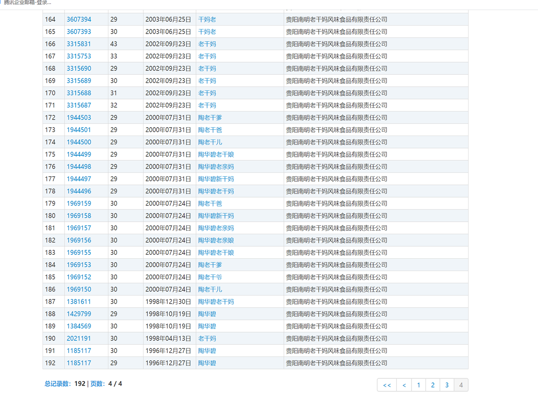Jump to page 1 in pagination

(x=418, y=385)
